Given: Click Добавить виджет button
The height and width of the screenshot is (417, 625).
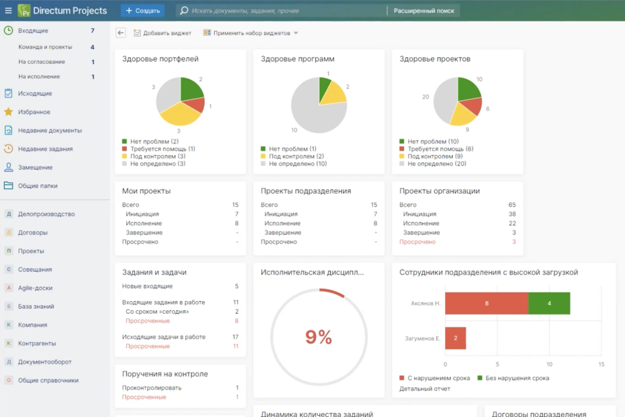Looking at the screenshot, I should (163, 33).
